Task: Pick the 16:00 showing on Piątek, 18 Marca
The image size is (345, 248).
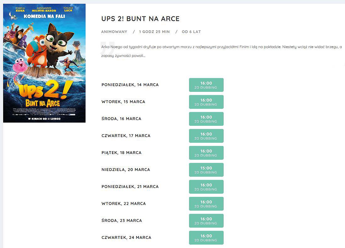Action: [x=206, y=153]
